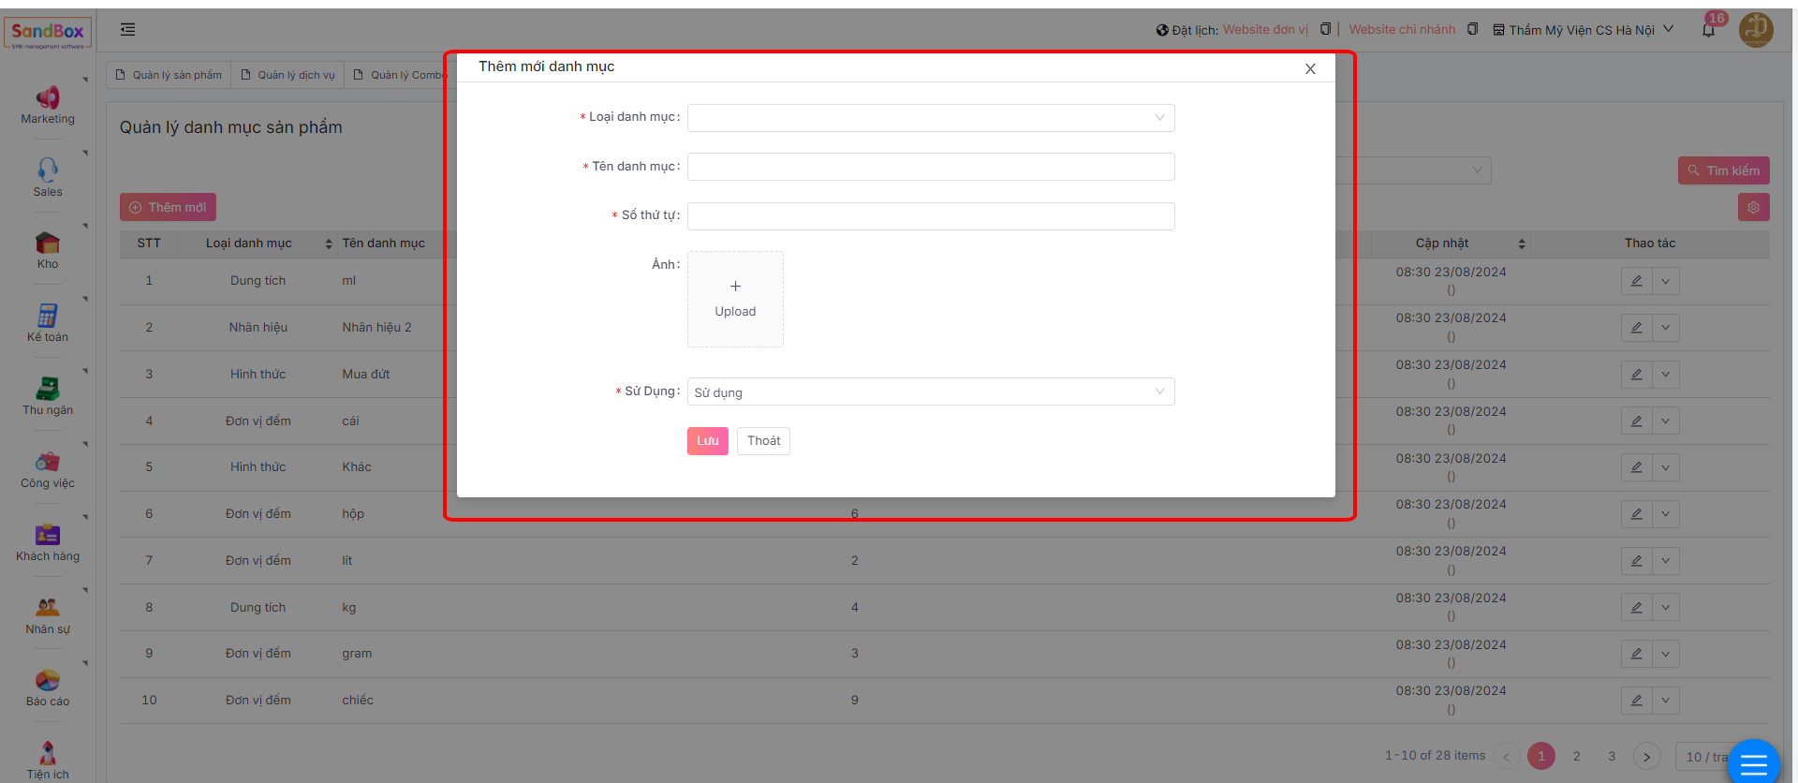Open the Kế toán calculator icon
This screenshot has height=783, width=1798.
tap(48, 316)
